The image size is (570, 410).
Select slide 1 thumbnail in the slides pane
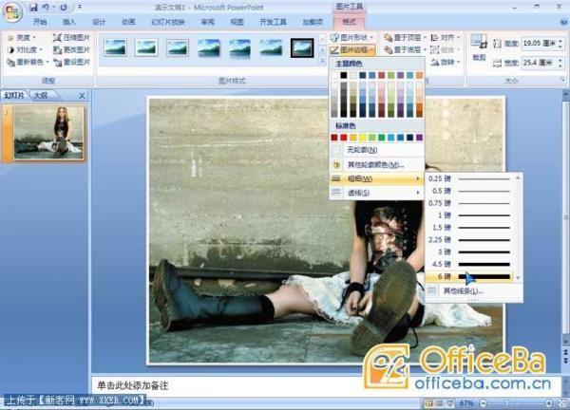48,130
